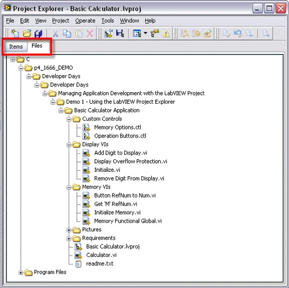Image resolution: width=289 pixels, height=288 pixels.
Task: Expand the Pictures folder
Action: (x=69, y=230)
